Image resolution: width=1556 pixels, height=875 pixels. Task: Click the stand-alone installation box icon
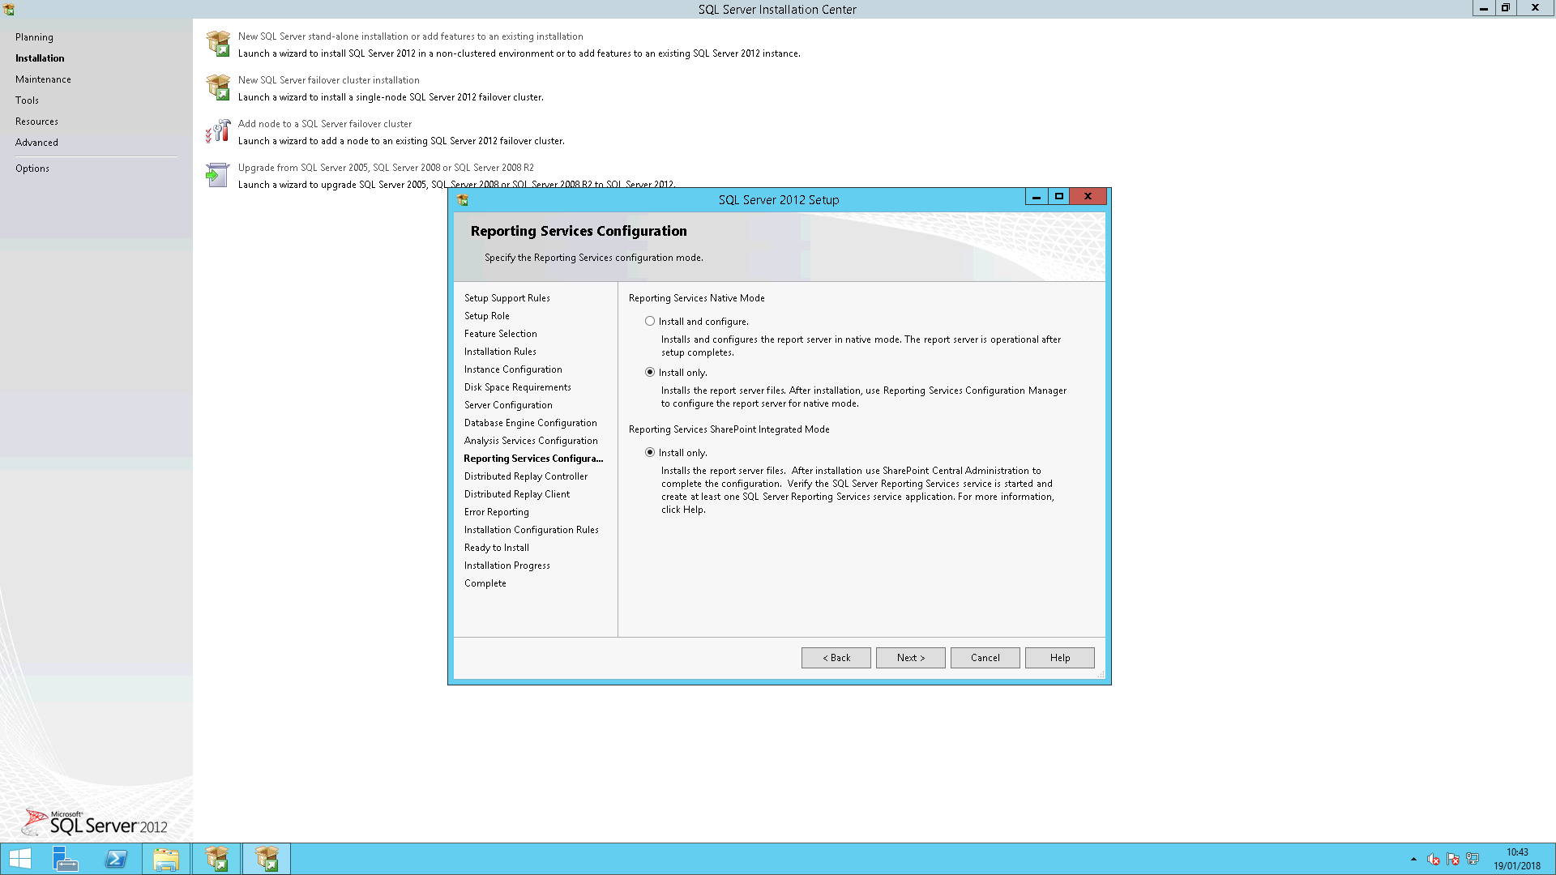click(218, 44)
